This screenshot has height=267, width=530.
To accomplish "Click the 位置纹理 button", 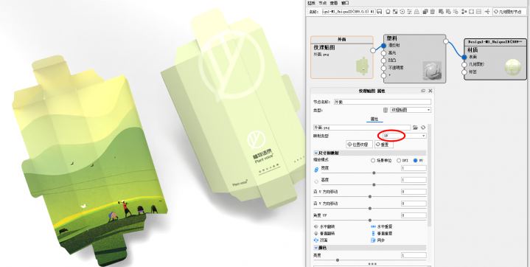I will click(360, 145).
